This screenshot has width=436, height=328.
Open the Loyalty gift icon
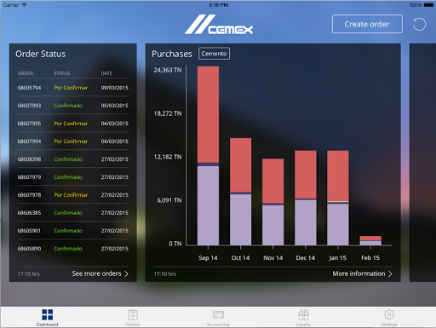click(x=303, y=314)
